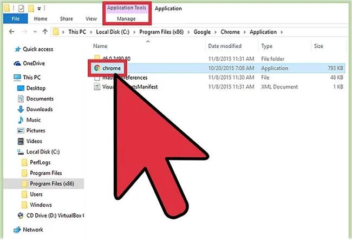Select Network in navigation pane
Viewport: 352px width, 241px height.
33,230
